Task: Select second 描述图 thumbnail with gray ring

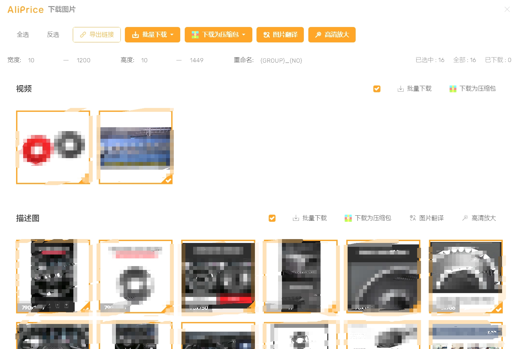Action: click(x=136, y=276)
